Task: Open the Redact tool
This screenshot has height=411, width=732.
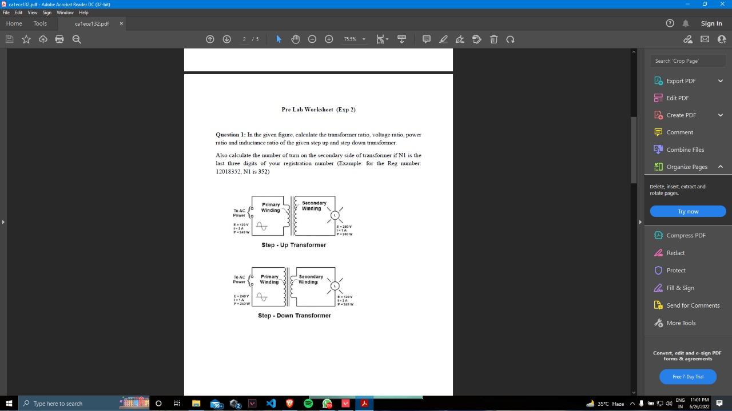Action: (675, 253)
